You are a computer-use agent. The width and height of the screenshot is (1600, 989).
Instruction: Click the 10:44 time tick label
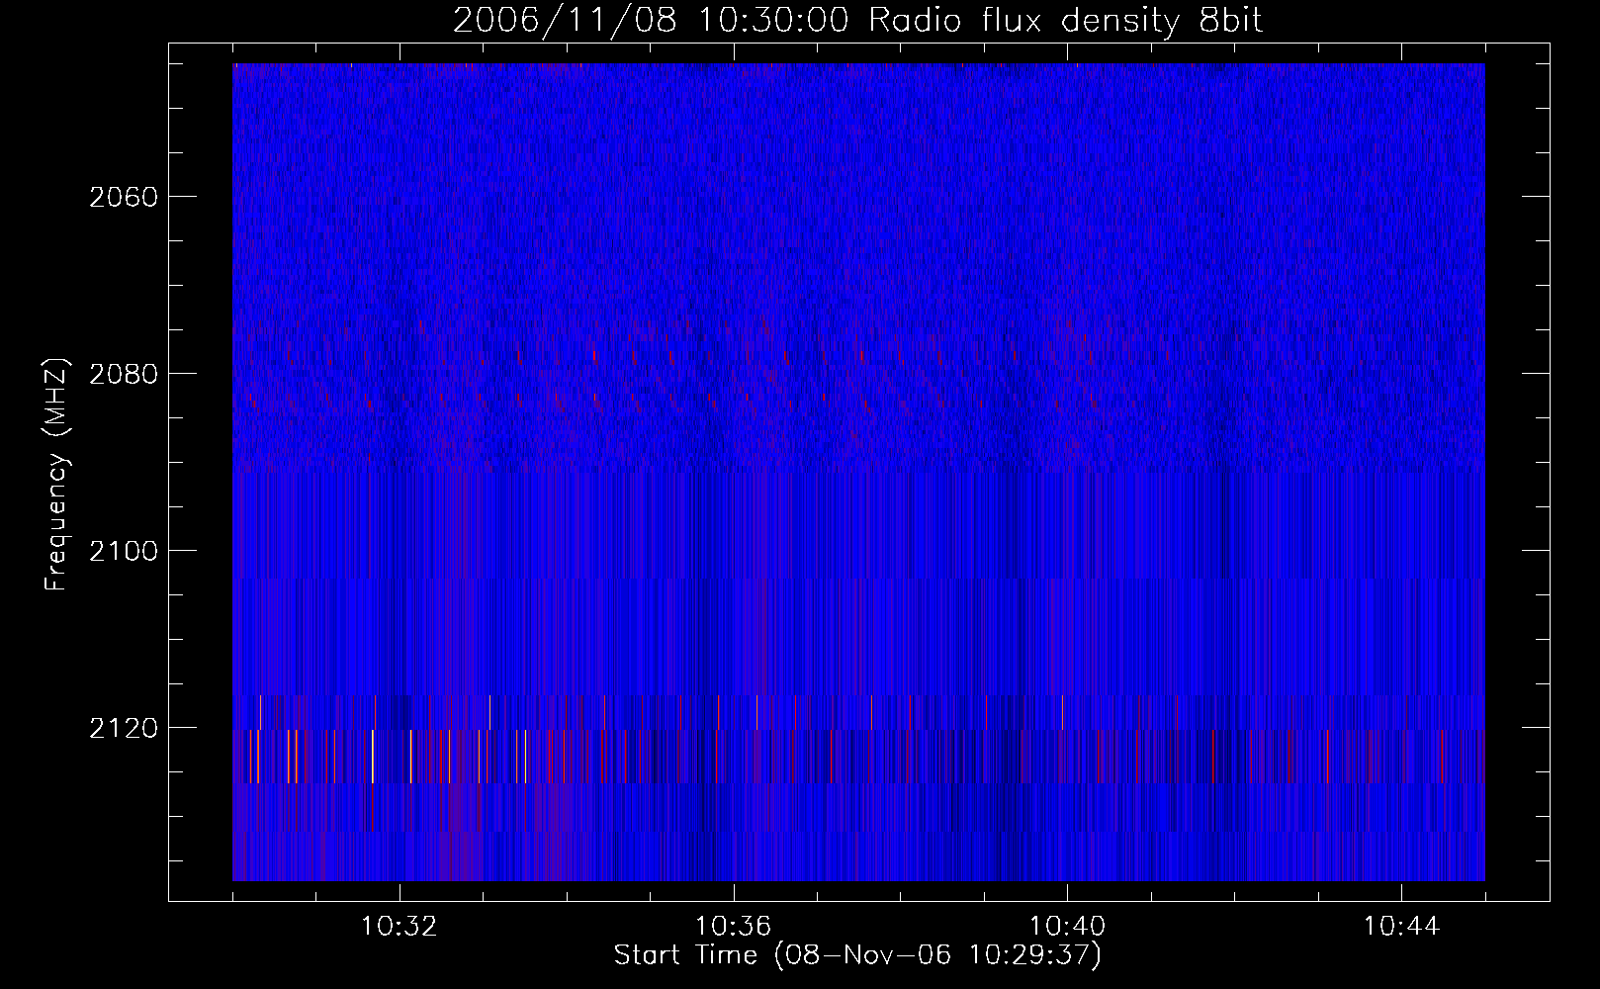point(1401,927)
